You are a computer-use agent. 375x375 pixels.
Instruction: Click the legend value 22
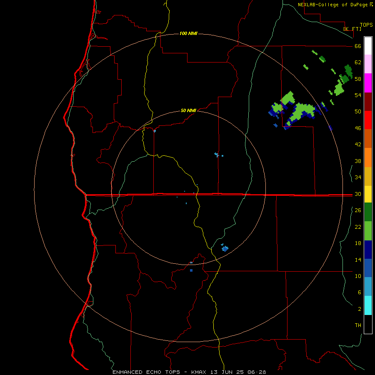[x=358, y=227]
